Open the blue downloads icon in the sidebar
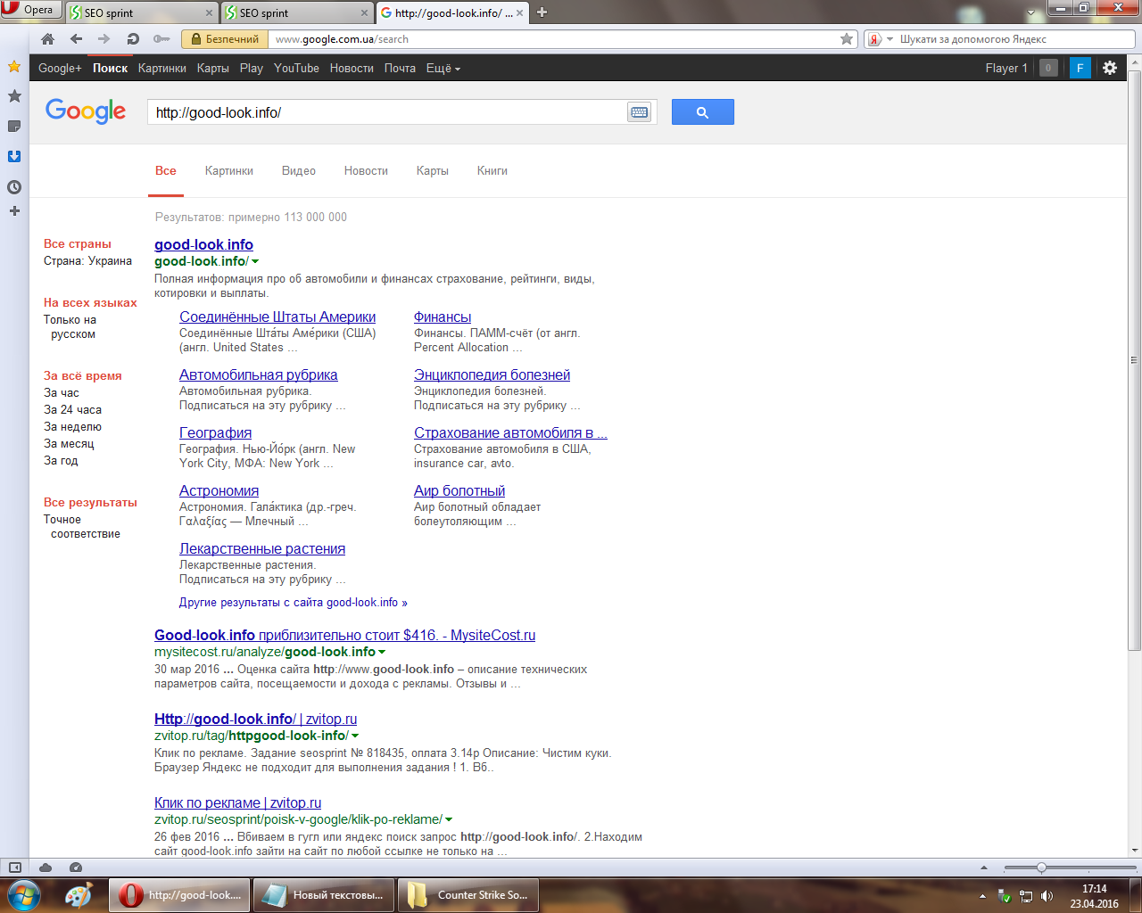This screenshot has width=1142, height=913. 14,157
